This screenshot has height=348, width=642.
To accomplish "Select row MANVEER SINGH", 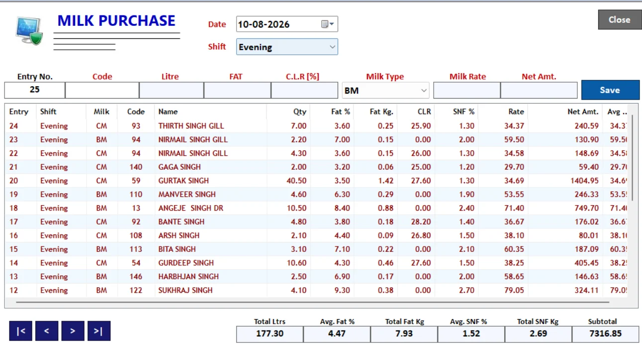I will (316, 194).
